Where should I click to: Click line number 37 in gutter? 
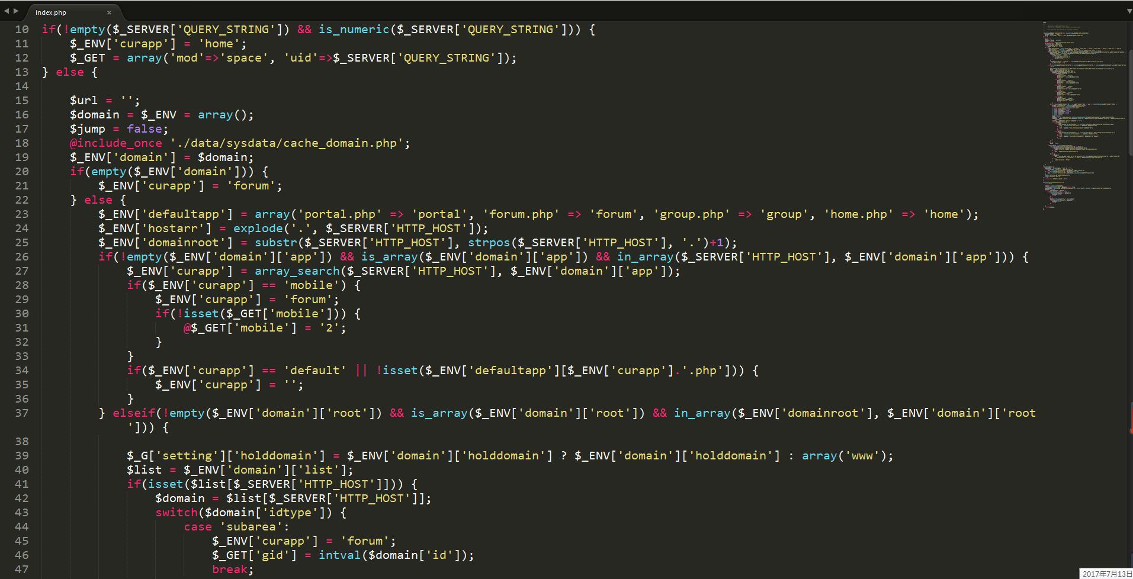click(22, 413)
